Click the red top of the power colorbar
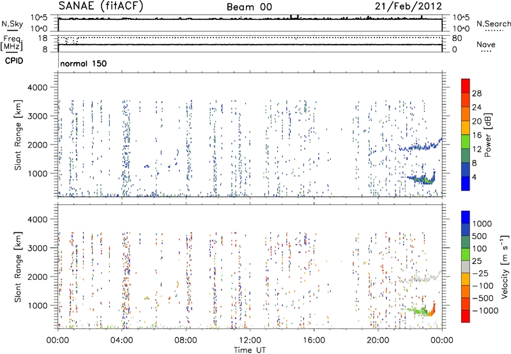Image resolution: width=511 pixels, height=354 pixels. pos(466,86)
